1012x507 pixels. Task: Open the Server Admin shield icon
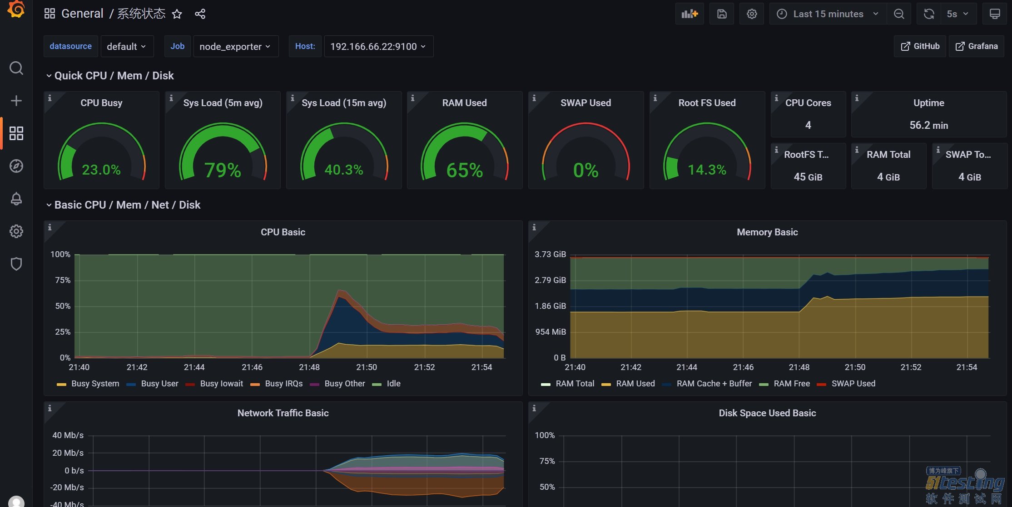coord(16,264)
